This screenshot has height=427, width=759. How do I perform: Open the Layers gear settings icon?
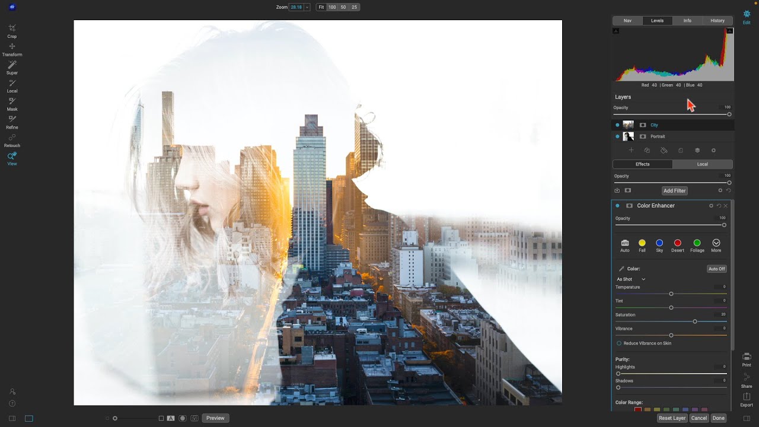(713, 151)
